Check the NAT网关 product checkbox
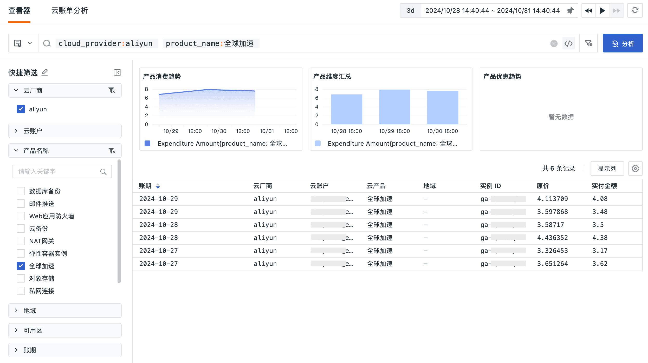 [x=21, y=241]
